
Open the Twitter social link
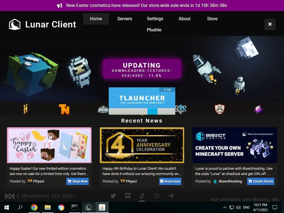click(x=113, y=196)
